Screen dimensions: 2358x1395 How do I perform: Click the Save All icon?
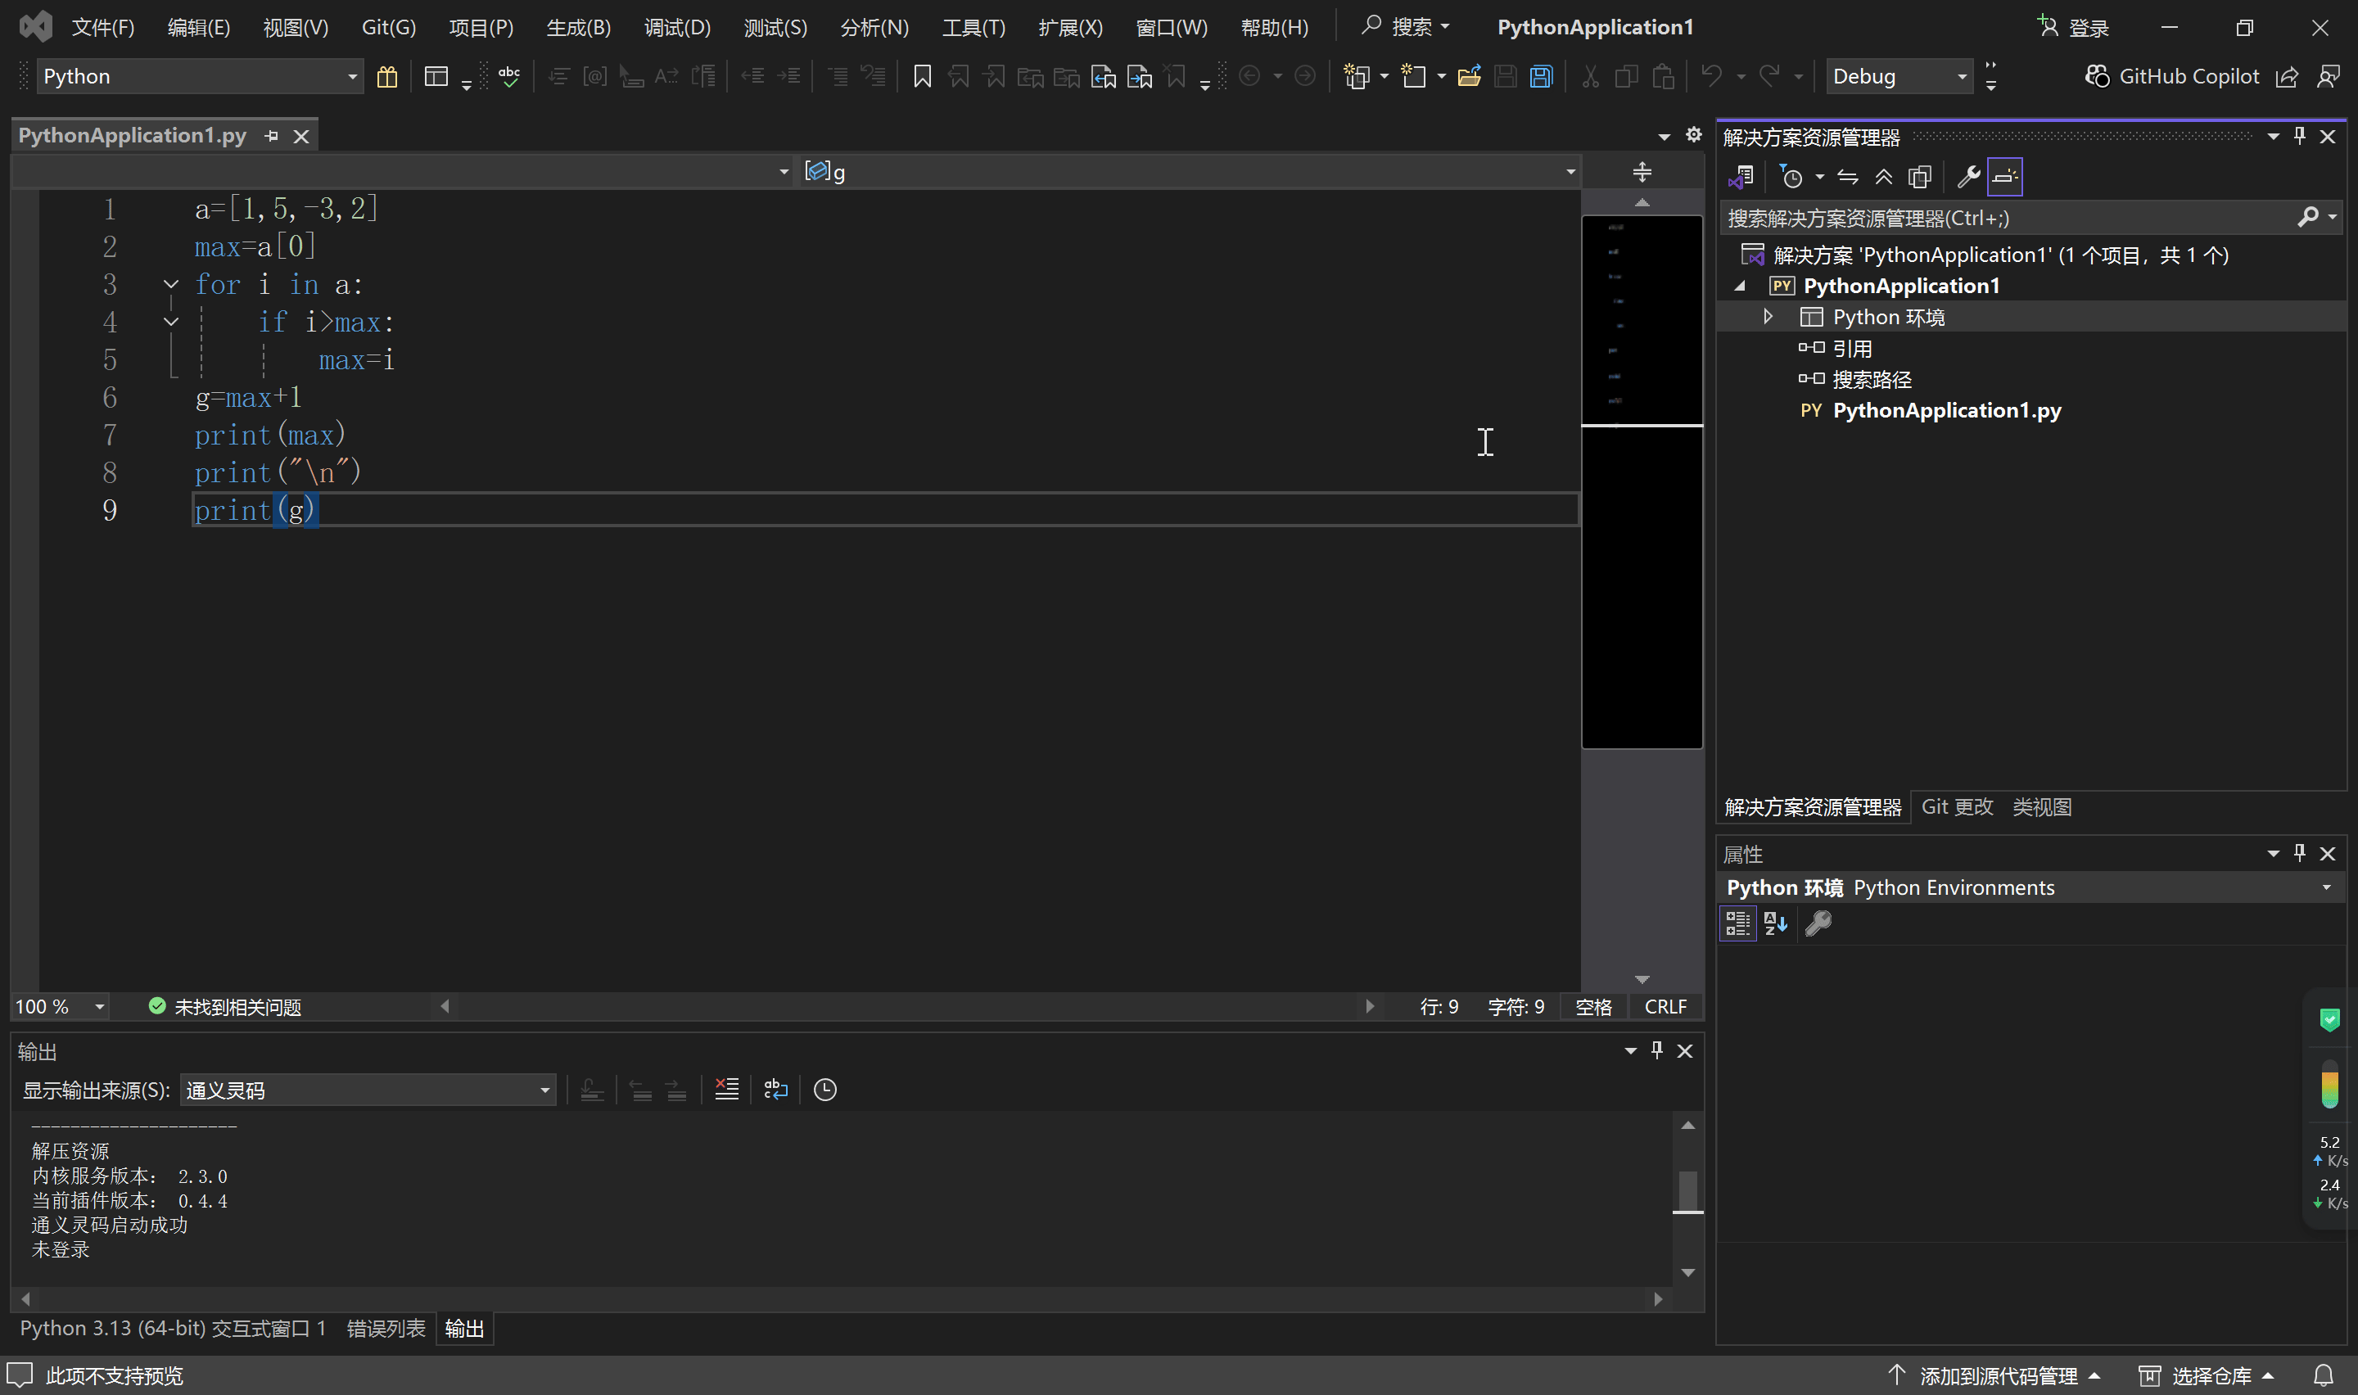tap(1542, 76)
